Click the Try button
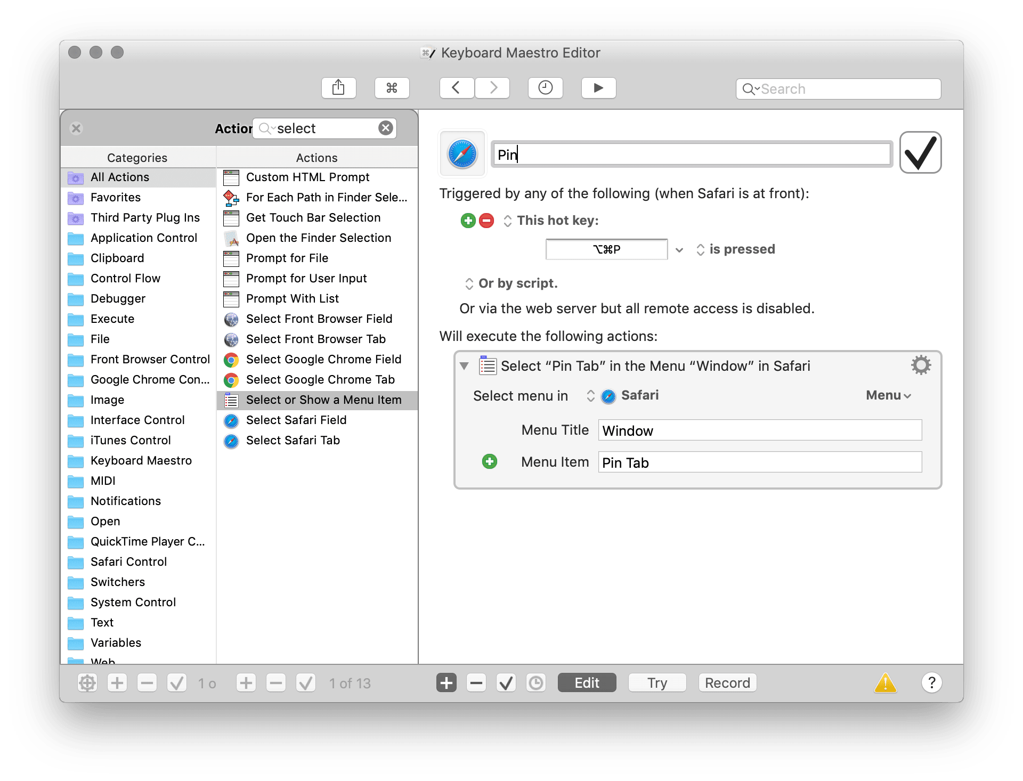Viewport: 1023px width, 781px height. click(x=657, y=682)
